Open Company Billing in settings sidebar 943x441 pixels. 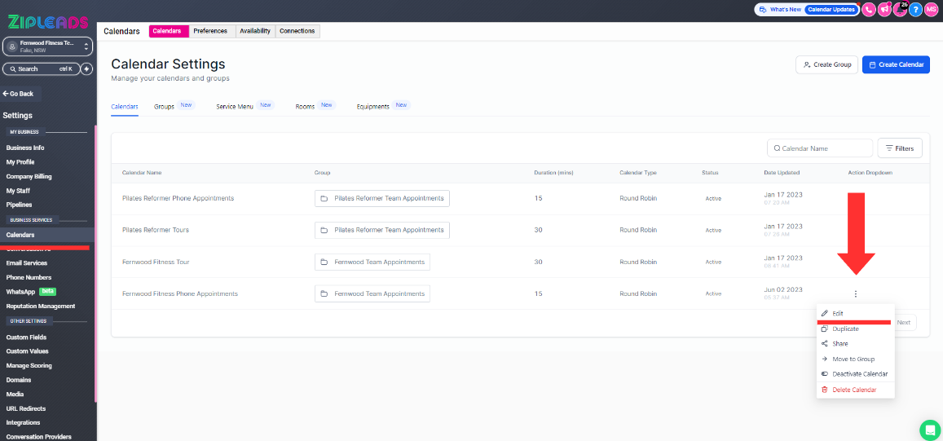pos(29,176)
